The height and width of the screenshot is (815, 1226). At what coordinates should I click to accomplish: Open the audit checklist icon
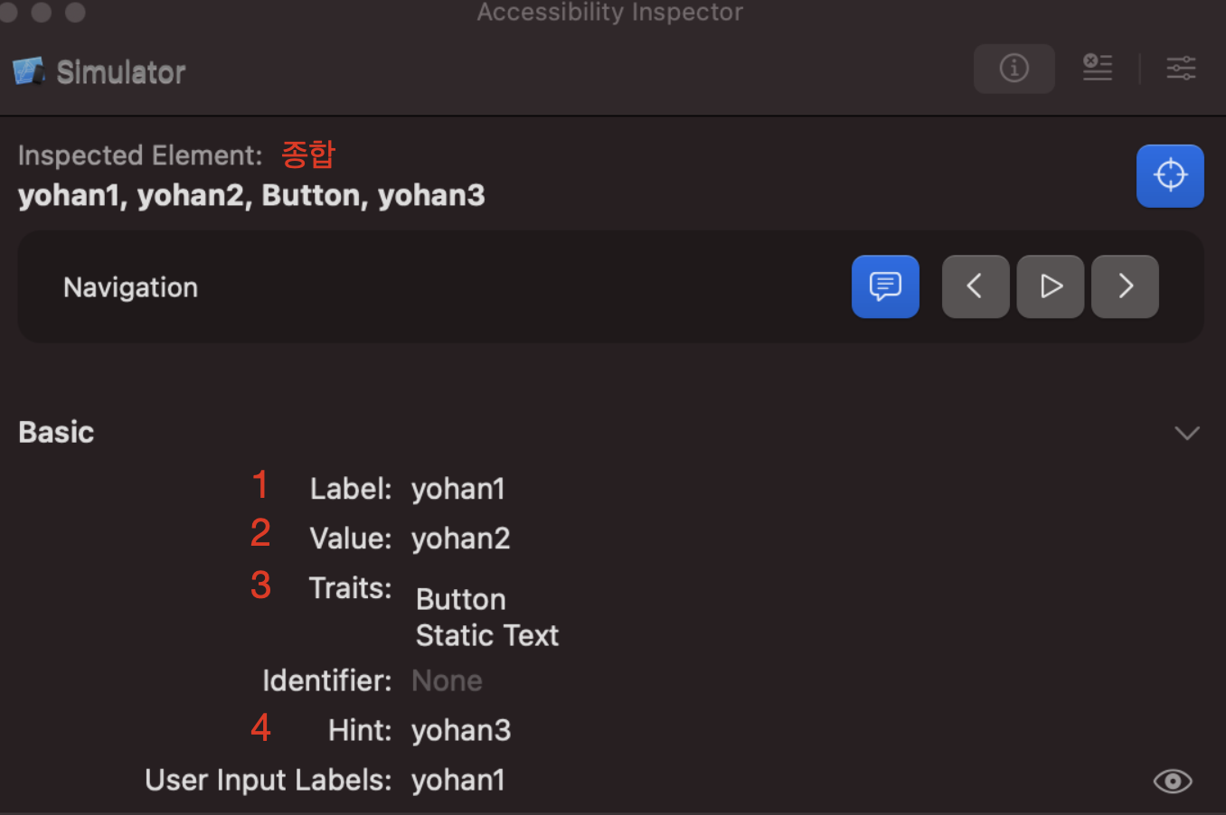tap(1098, 68)
